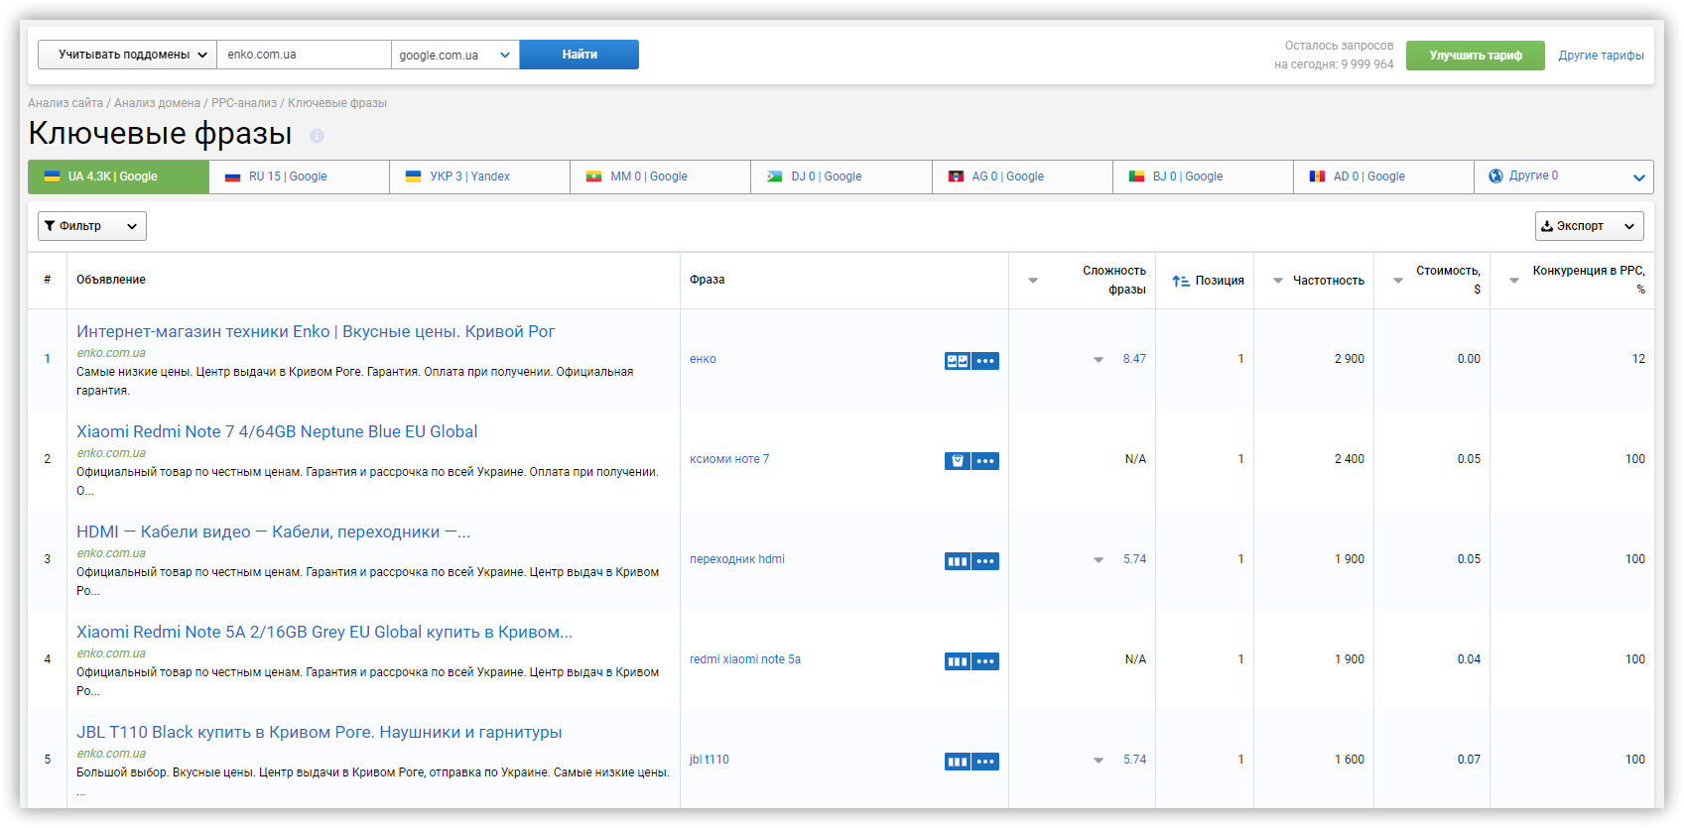Click the phrase переходник hdmi
Image resolution: width=1684 pixels, height=828 pixels.
pyautogui.click(x=737, y=559)
